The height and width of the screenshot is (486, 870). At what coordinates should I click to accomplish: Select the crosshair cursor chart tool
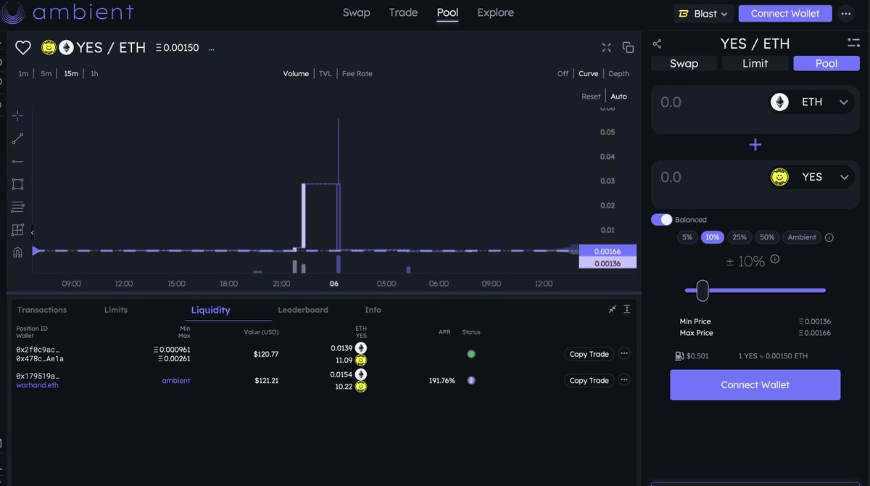(x=18, y=116)
